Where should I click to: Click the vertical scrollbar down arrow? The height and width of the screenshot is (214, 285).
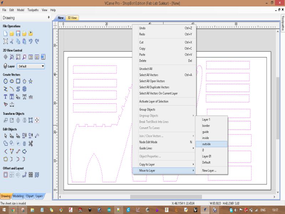[x=278, y=192]
